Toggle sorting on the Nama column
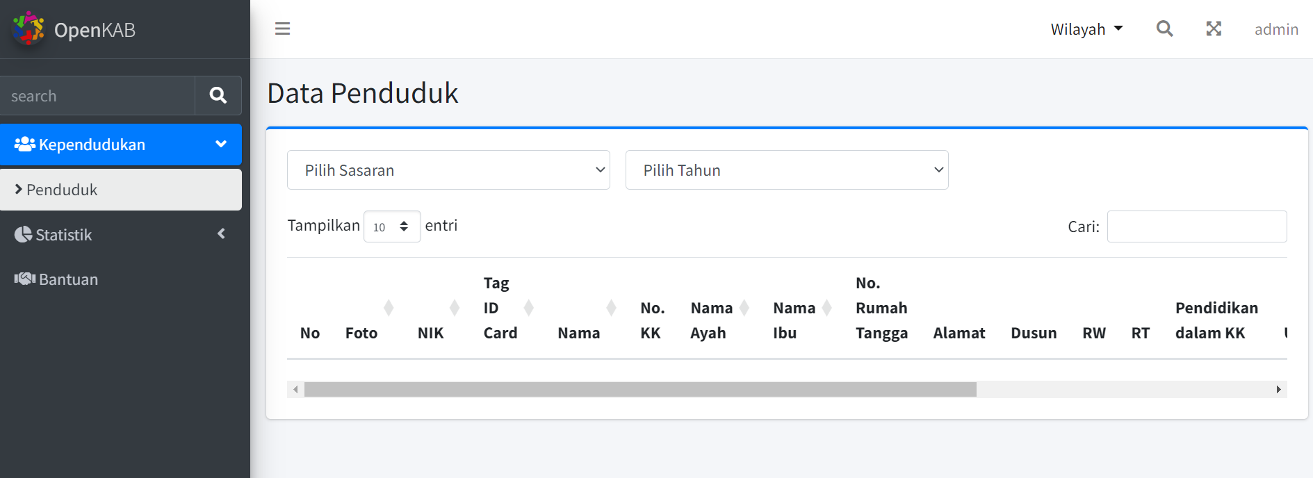The width and height of the screenshot is (1313, 478). click(x=611, y=308)
